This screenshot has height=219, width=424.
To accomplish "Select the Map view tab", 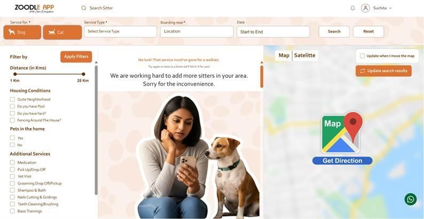I will coord(284,55).
